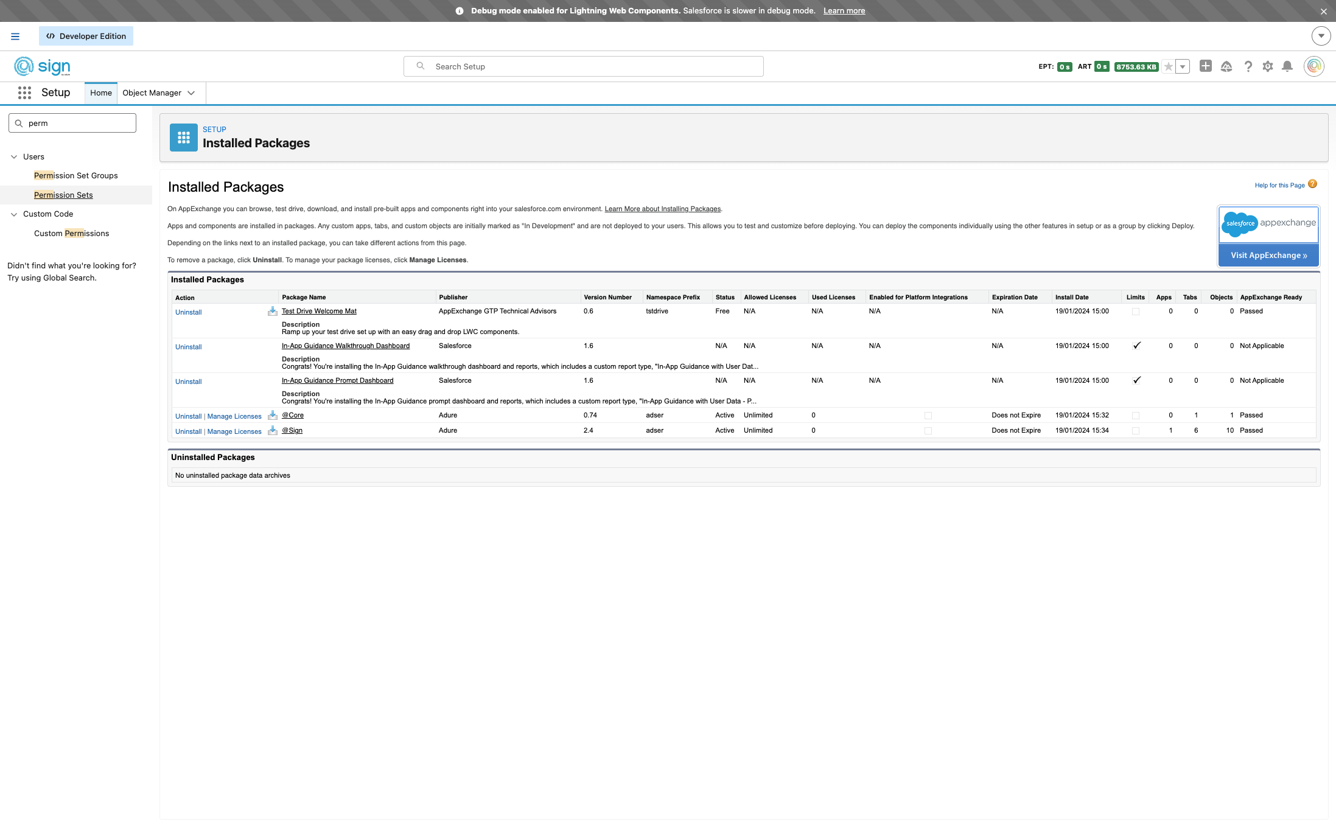Open the hamburger menu in top bar

[x=15, y=37]
